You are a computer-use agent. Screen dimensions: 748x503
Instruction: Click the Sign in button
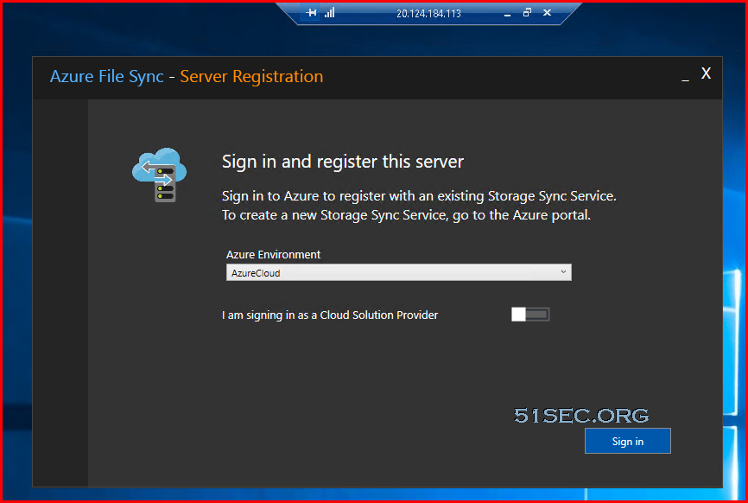pos(627,441)
